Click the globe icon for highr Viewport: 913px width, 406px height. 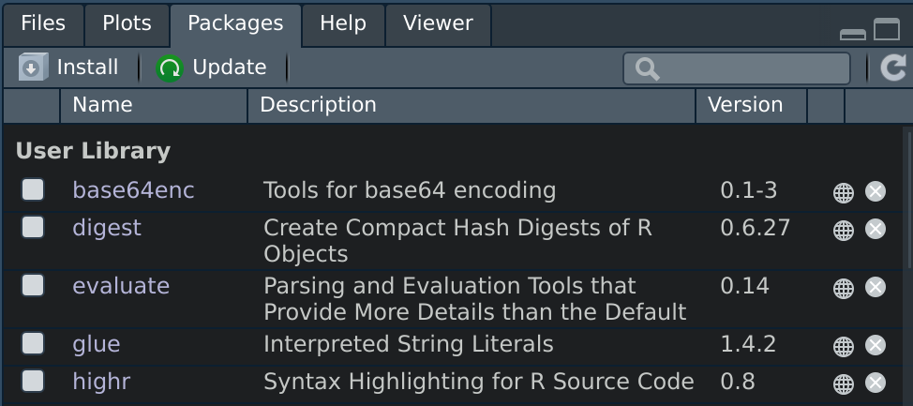844,383
